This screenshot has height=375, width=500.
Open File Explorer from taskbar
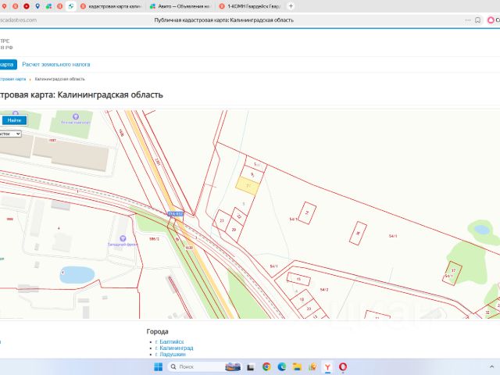[x=297, y=366]
